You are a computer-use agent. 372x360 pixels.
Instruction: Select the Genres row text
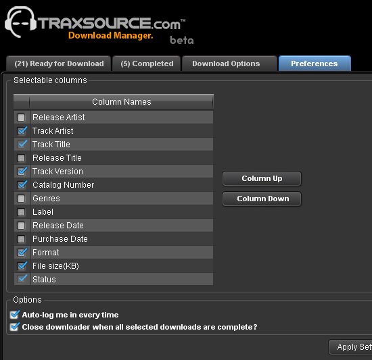point(46,199)
